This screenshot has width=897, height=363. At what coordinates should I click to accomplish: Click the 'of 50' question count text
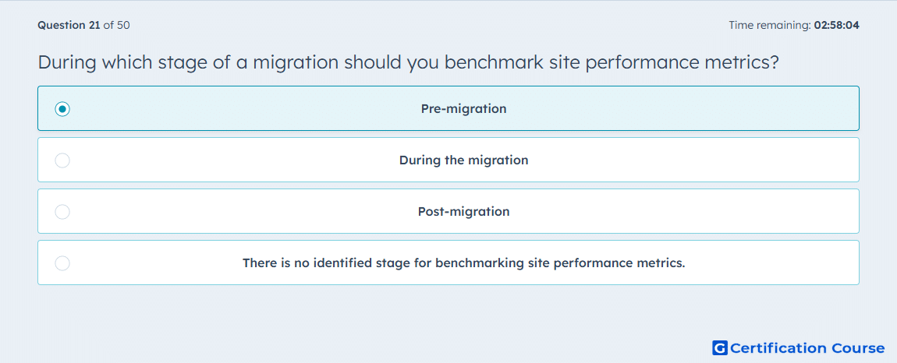116,25
